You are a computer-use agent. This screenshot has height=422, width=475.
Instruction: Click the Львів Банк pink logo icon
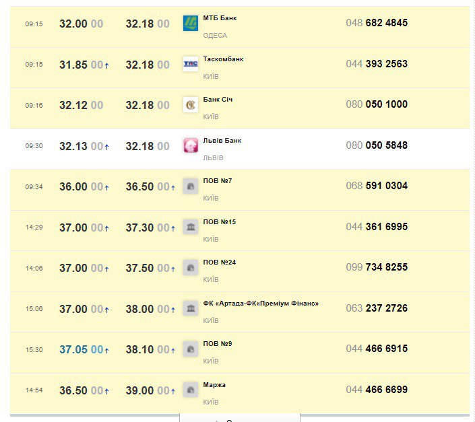[191, 146]
